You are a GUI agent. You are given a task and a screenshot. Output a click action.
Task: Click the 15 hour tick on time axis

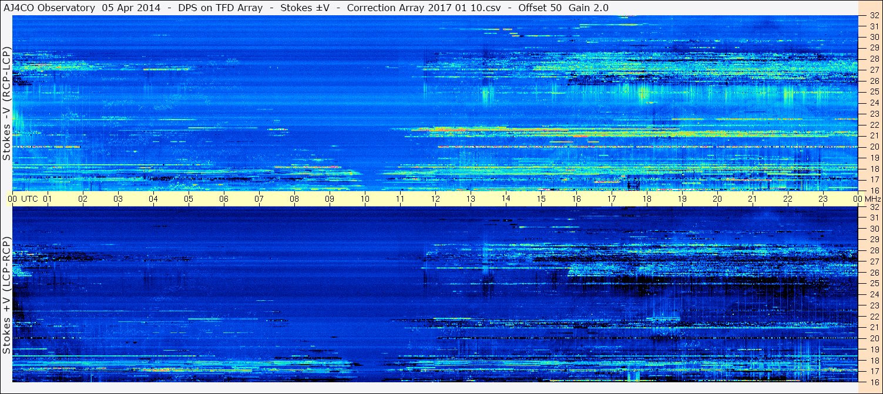tap(541, 199)
